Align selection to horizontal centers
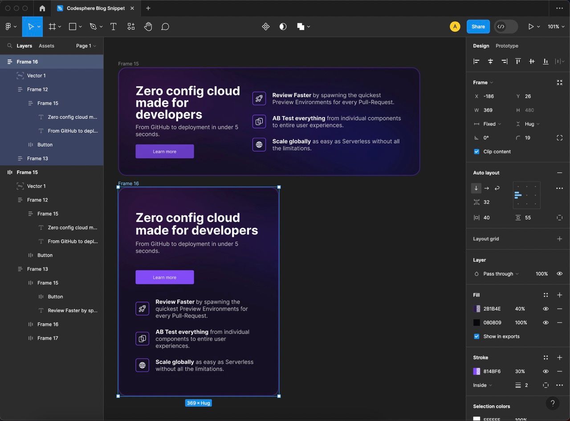 pyautogui.click(x=490, y=61)
